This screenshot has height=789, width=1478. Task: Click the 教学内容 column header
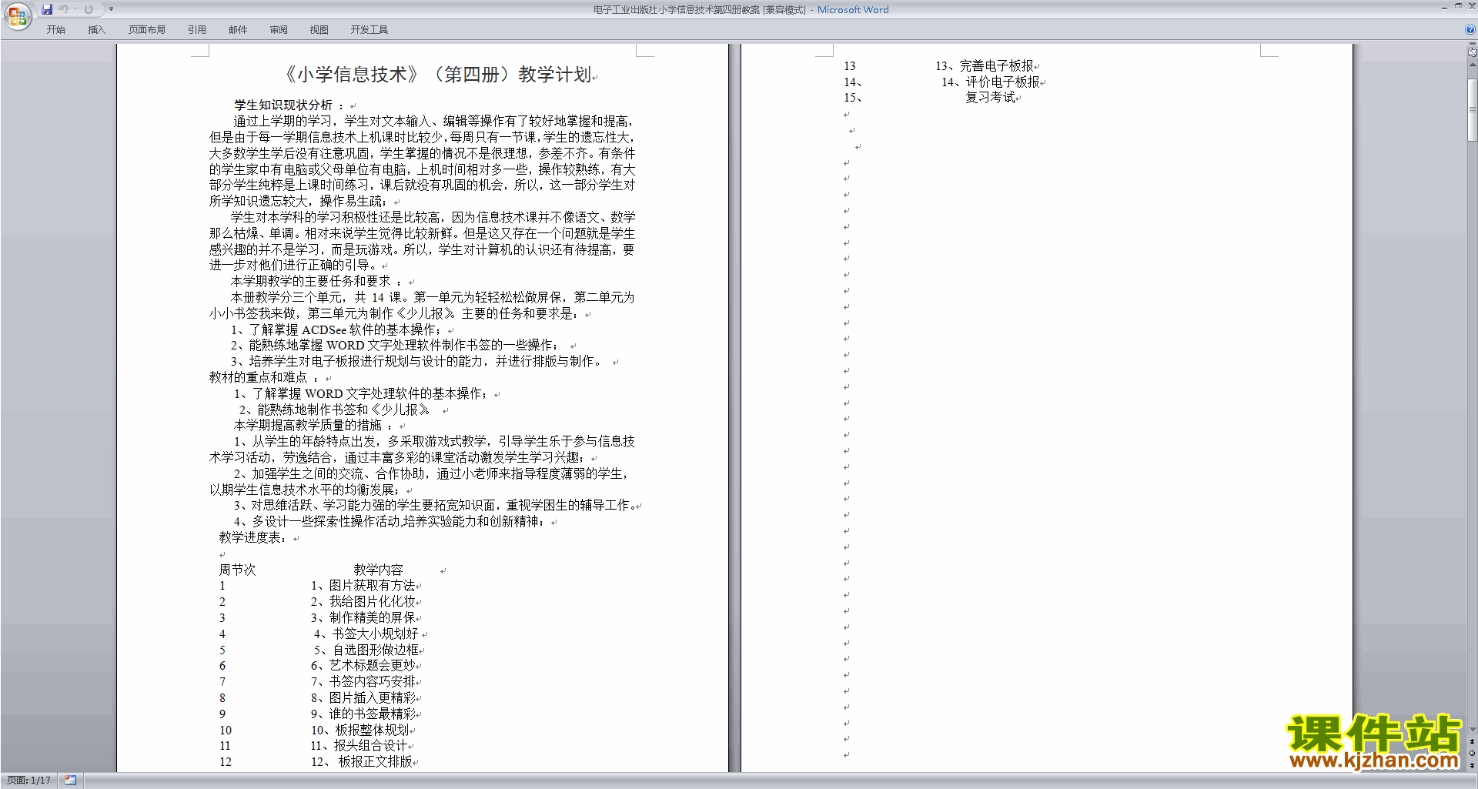coord(378,570)
